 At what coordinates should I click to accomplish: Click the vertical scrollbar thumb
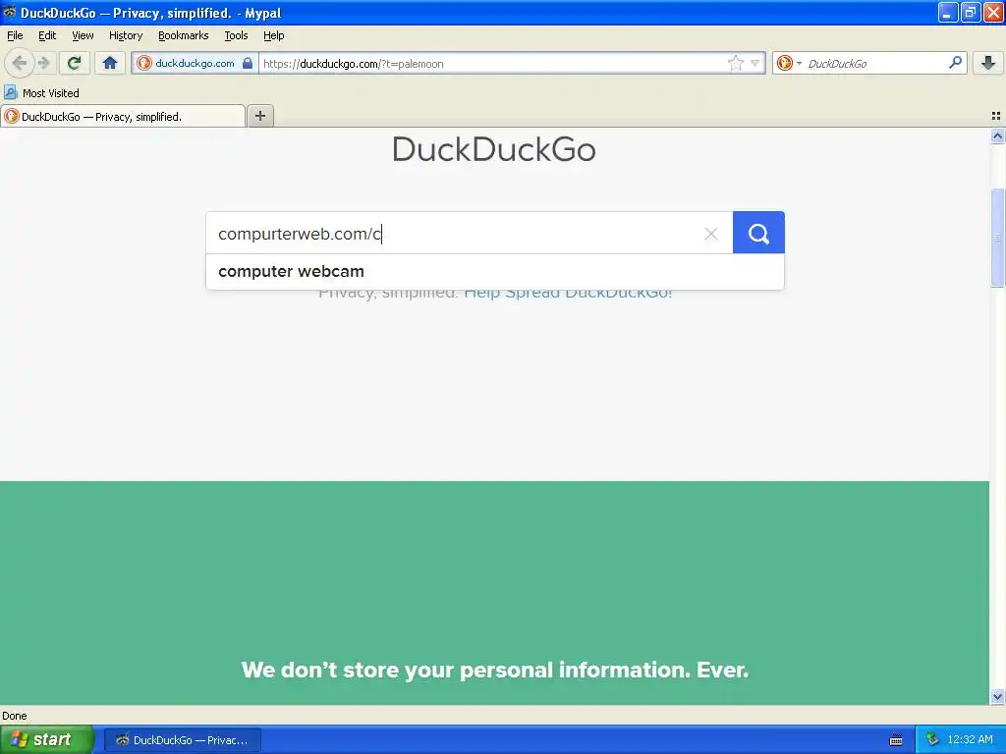point(997,238)
